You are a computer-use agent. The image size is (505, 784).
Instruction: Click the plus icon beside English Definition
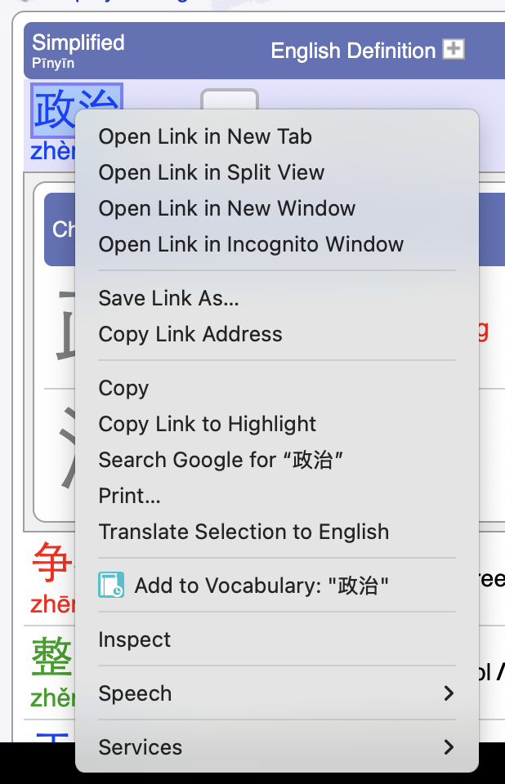455,50
